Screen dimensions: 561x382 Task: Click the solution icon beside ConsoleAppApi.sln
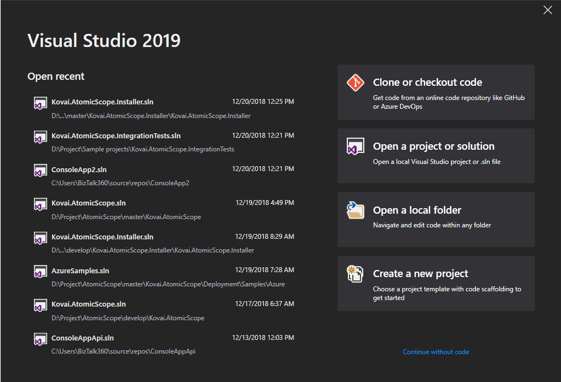pyautogui.click(x=40, y=339)
